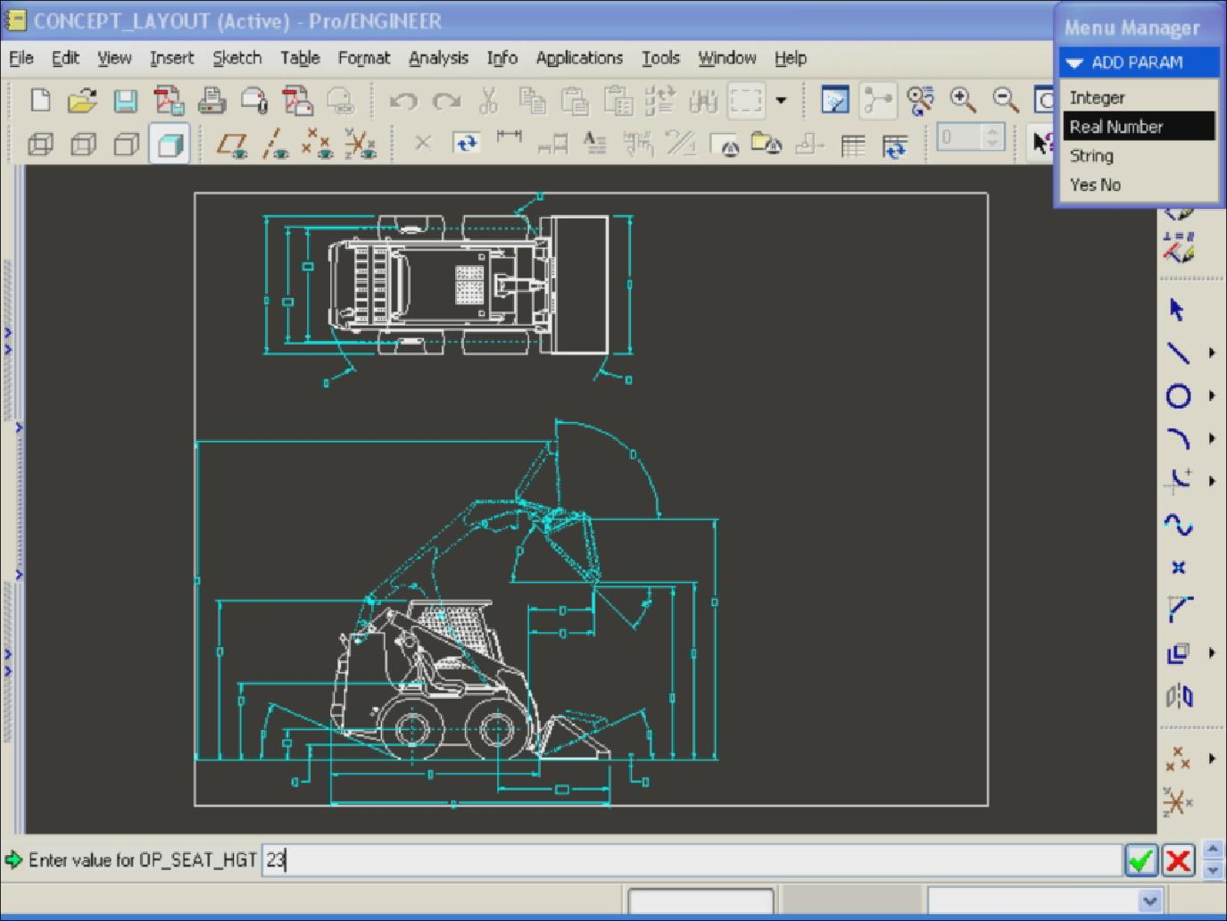The height and width of the screenshot is (921, 1227).
Task: Select the Arc sketch tool
Action: (x=1179, y=438)
